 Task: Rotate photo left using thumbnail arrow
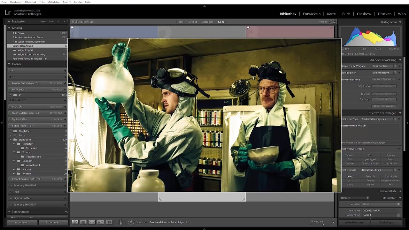click(160, 199)
